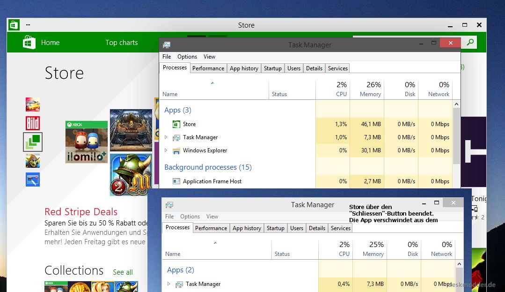Click Task Manager icon in lower window title bar
Image resolution: width=505 pixels, height=292 pixels.
169,205
